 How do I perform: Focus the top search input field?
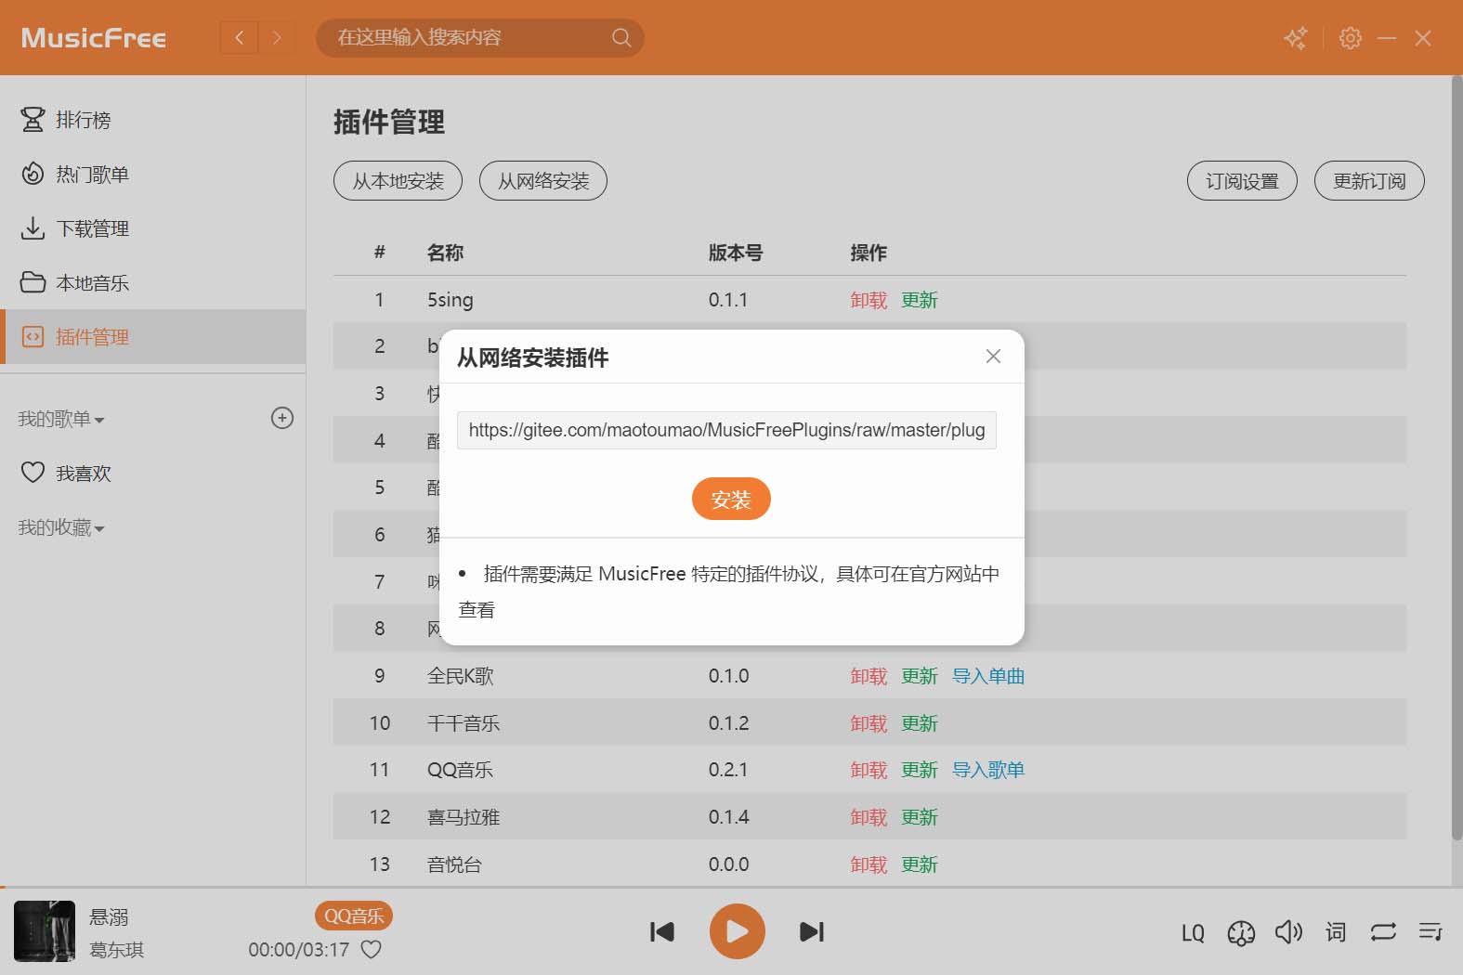tap(464, 37)
